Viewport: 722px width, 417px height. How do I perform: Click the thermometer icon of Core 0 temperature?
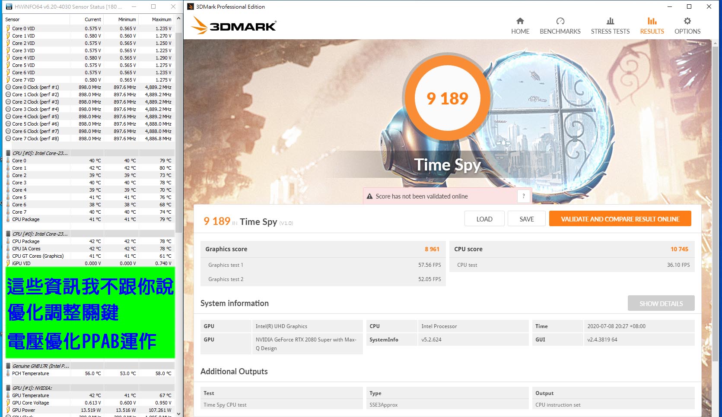[8, 161]
